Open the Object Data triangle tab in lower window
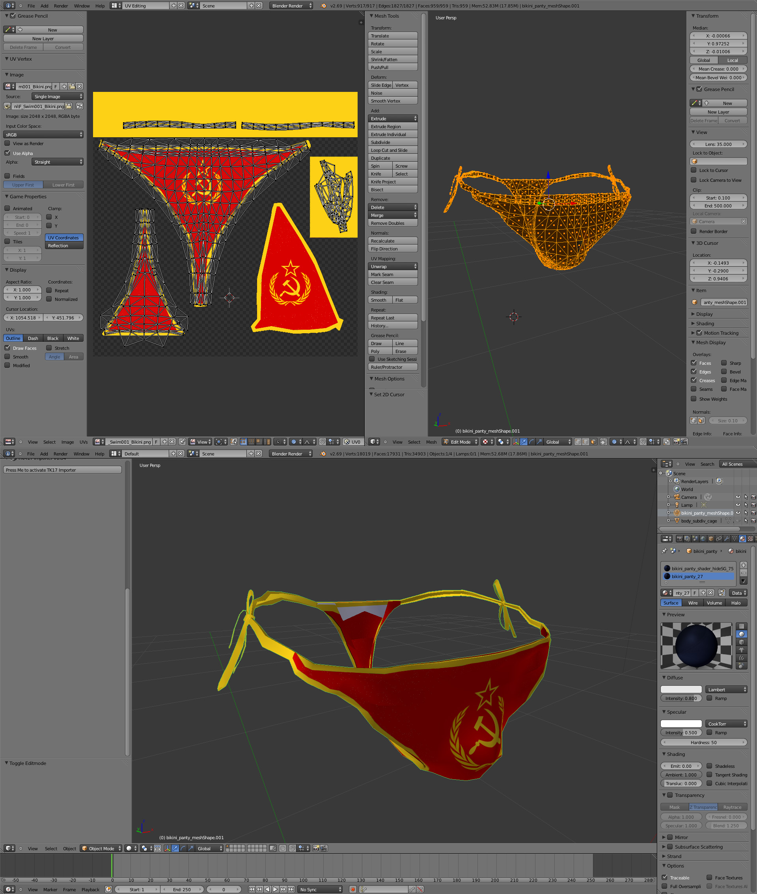757x894 pixels. click(x=734, y=539)
